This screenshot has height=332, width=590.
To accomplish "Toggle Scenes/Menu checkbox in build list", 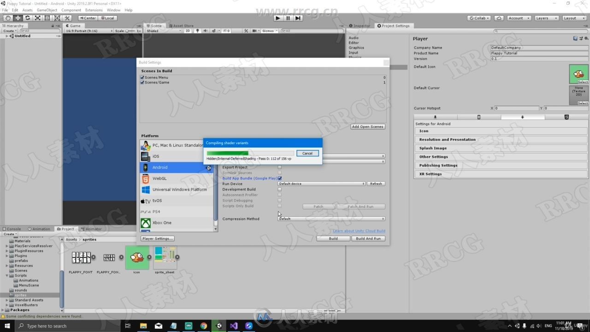I will [142, 77].
